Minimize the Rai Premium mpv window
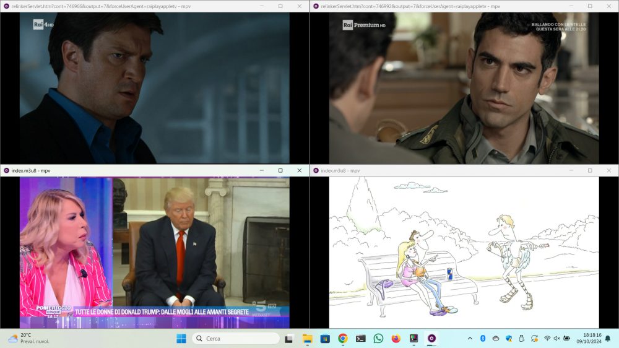The height and width of the screenshot is (348, 619). pos(571,6)
